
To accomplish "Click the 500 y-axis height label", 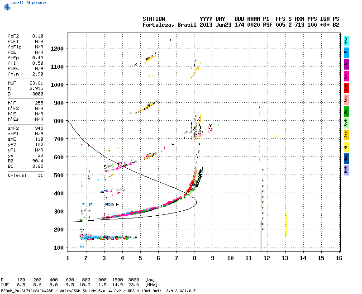I will pos(59,175).
